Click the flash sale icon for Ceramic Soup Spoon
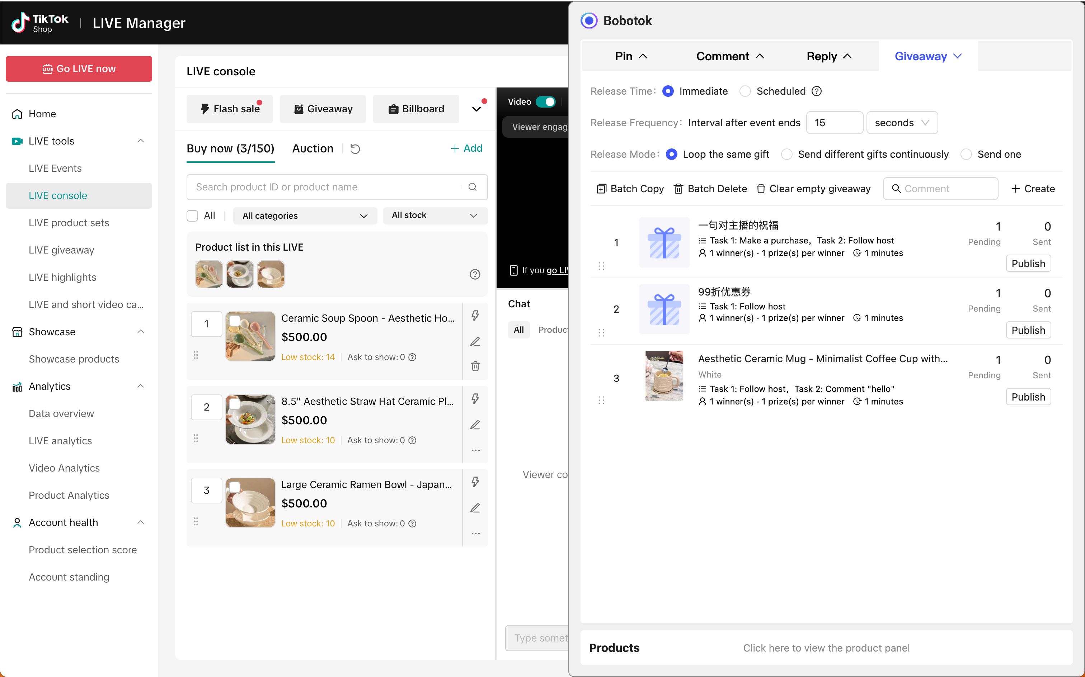1085x677 pixels. [x=475, y=315]
